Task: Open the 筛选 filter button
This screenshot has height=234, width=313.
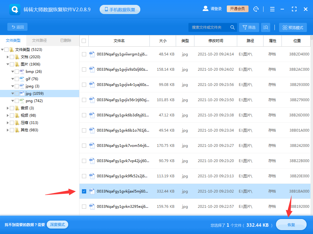Action: (x=249, y=27)
